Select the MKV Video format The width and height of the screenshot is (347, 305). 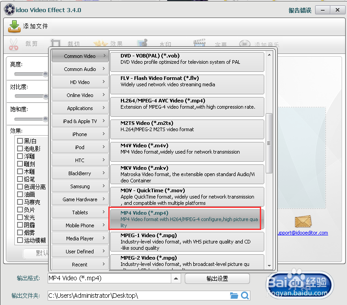(x=187, y=174)
